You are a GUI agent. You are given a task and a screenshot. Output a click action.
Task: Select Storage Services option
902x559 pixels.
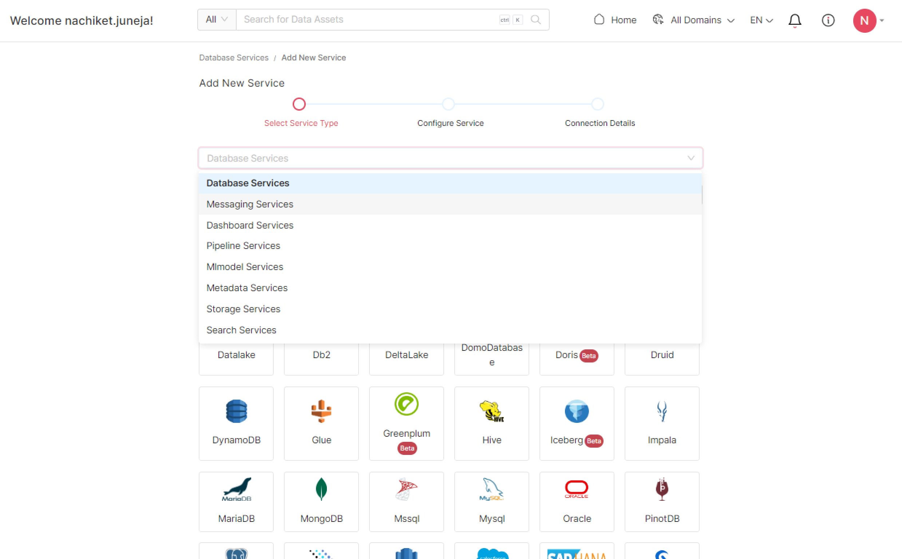click(x=450, y=309)
